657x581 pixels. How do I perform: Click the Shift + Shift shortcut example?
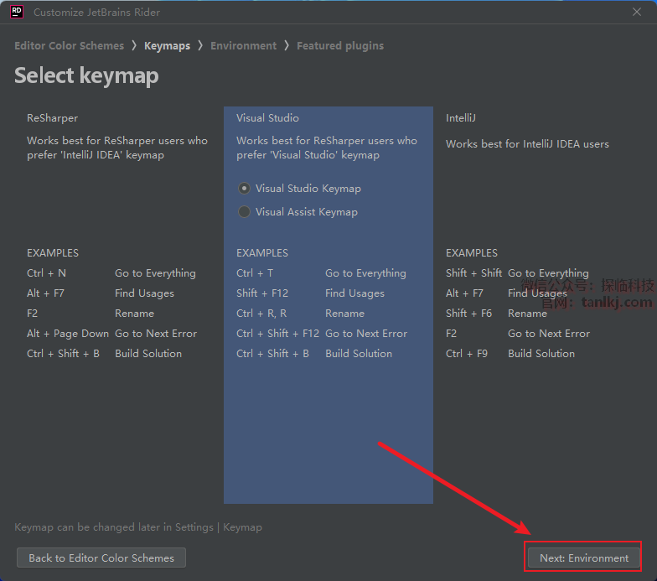pyautogui.click(x=473, y=273)
